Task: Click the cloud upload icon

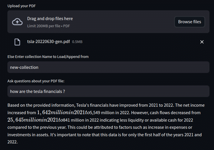Action: click(17, 22)
